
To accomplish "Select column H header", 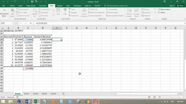I will [87, 28].
